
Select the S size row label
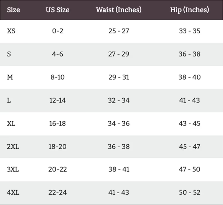coord(9,54)
